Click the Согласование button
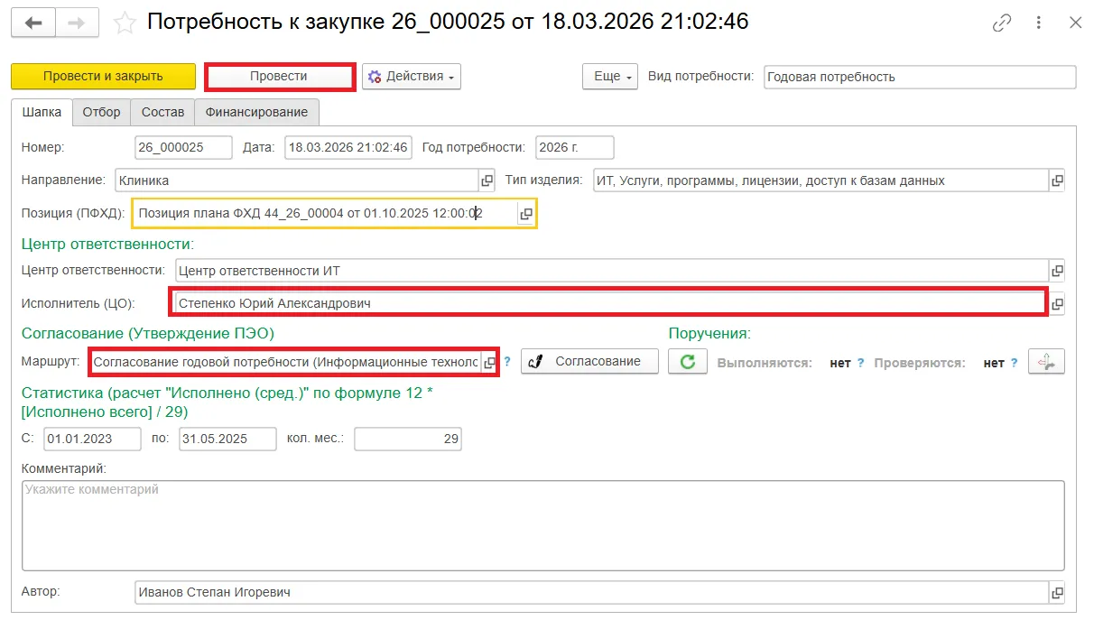Screen dimensions: 1094x620 (x=589, y=362)
